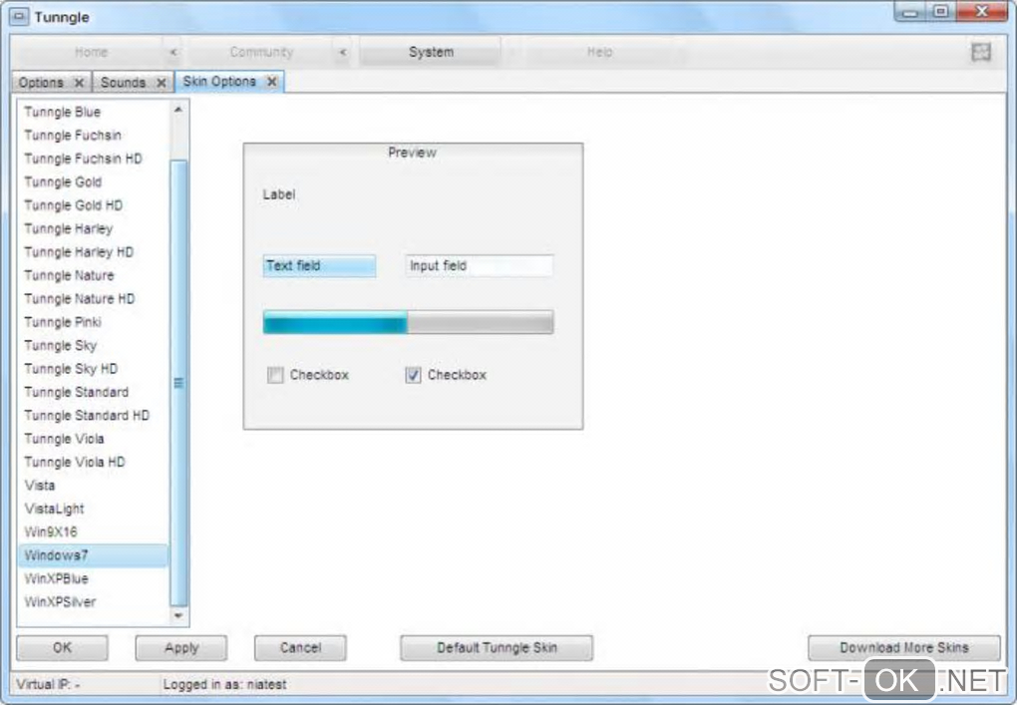This screenshot has width=1017, height=705.
Task: Expand the arrow next to Community menu
Action: (x=343, y=52)
